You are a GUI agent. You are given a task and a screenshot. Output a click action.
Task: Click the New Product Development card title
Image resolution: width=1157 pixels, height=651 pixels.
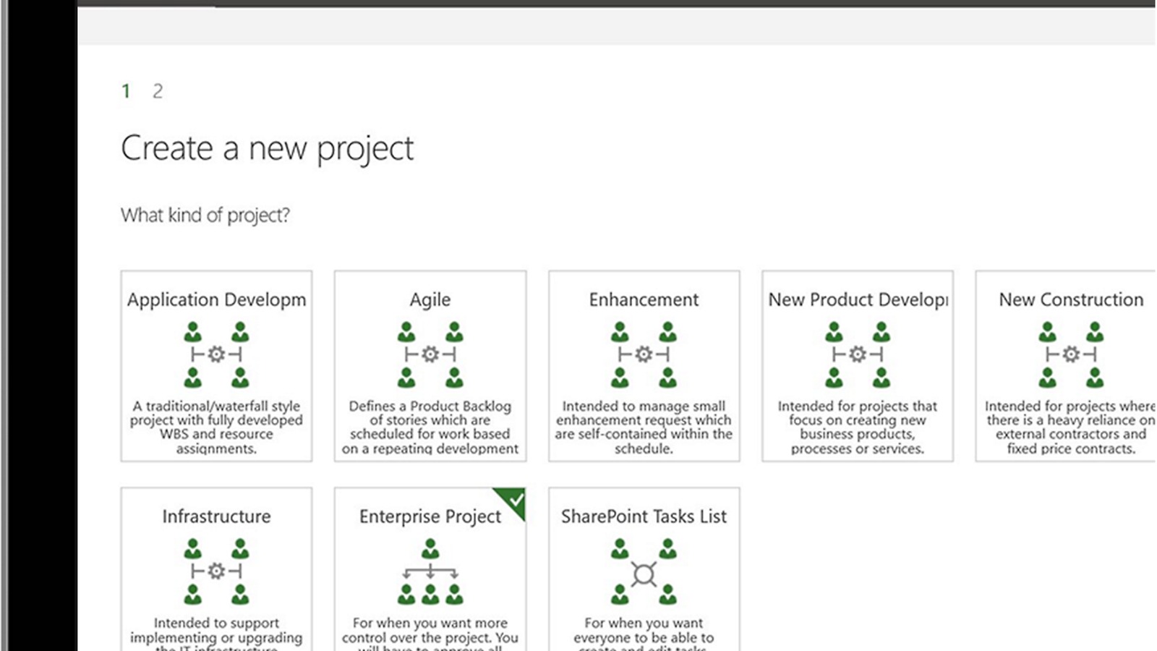[858, 299]
